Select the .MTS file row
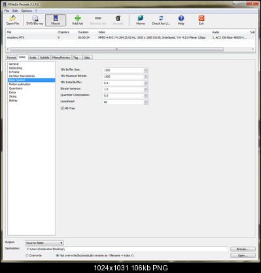The image size is (261, 273). point(130,37)
